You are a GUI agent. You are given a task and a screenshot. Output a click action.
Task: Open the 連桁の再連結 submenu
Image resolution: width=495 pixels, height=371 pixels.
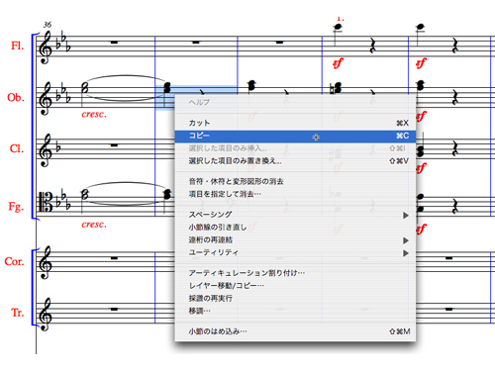(295, 240)
